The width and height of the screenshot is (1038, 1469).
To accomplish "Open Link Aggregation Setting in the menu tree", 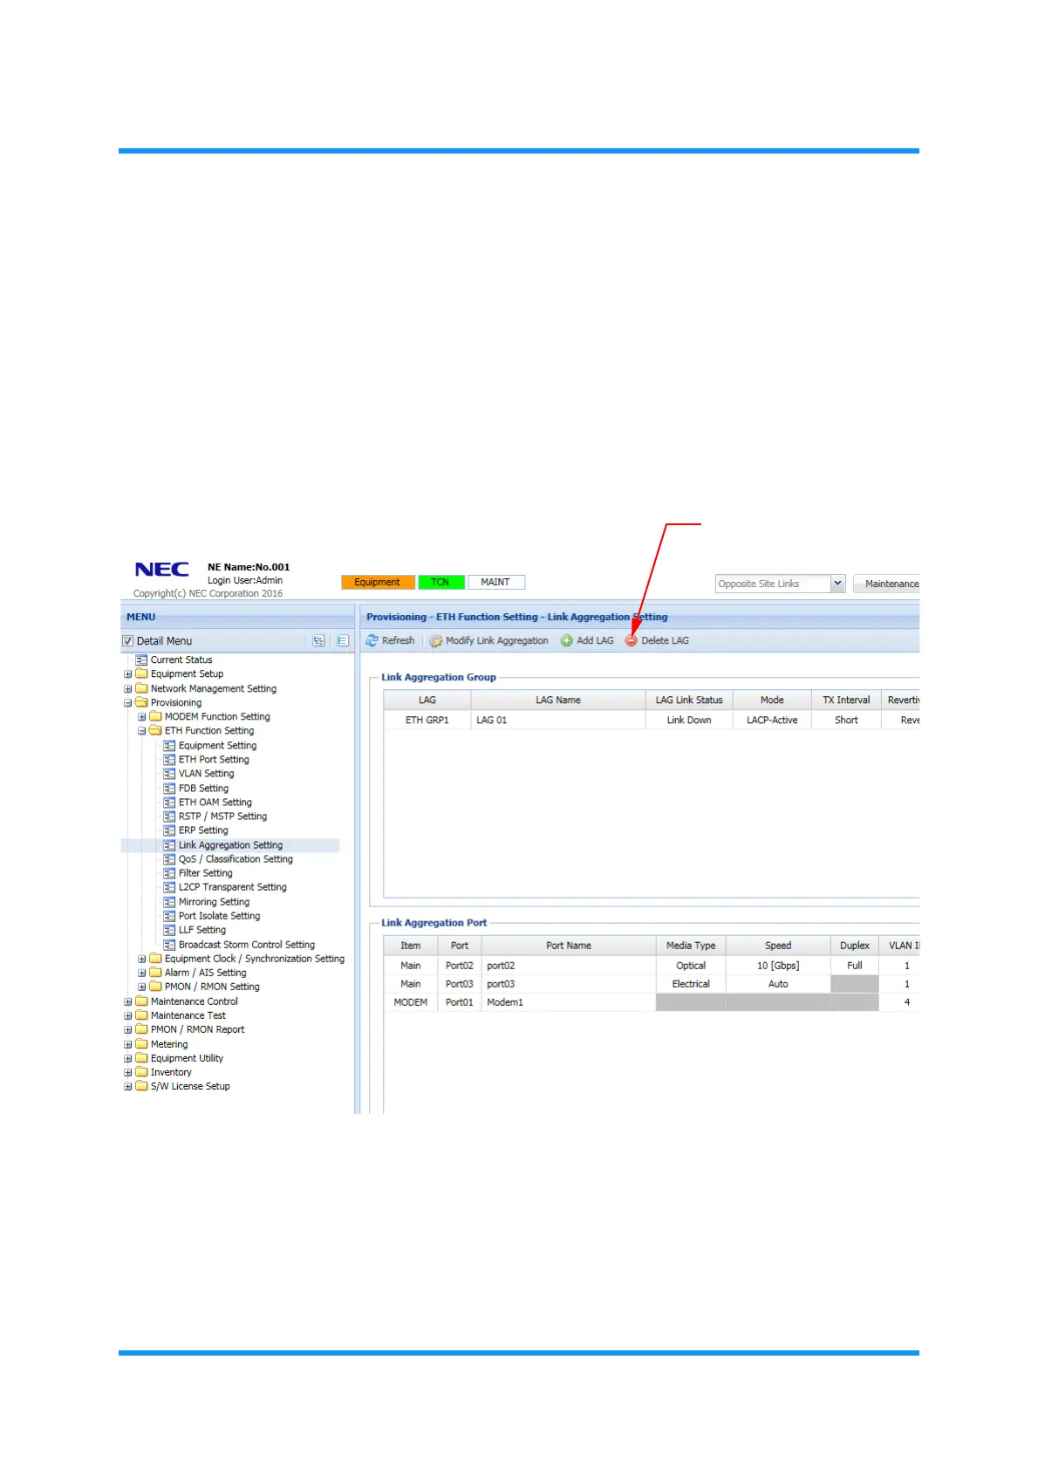I will [x=230, y=845].
